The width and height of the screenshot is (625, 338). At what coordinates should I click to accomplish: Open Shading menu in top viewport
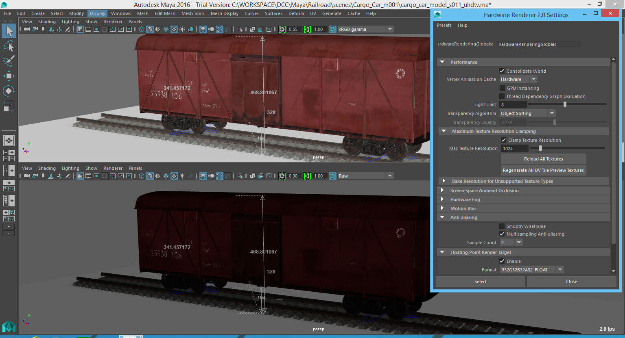click(x=47, y=22)
